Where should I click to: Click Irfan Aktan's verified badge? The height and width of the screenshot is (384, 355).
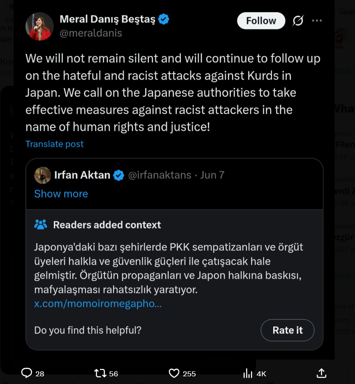coord(118,175)
